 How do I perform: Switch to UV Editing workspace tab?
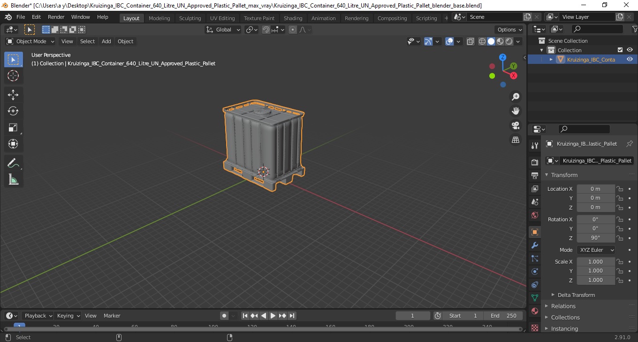222,18
